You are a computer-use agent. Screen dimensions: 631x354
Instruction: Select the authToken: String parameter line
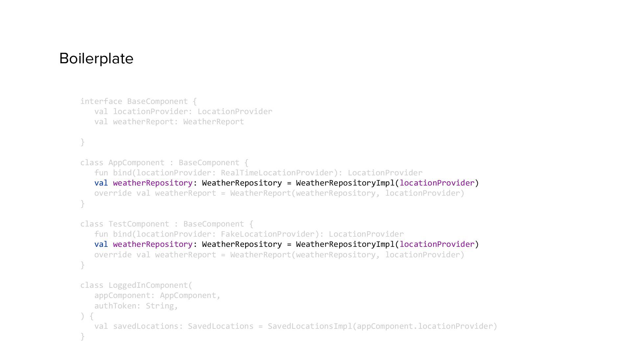click(x=136, y=306)
